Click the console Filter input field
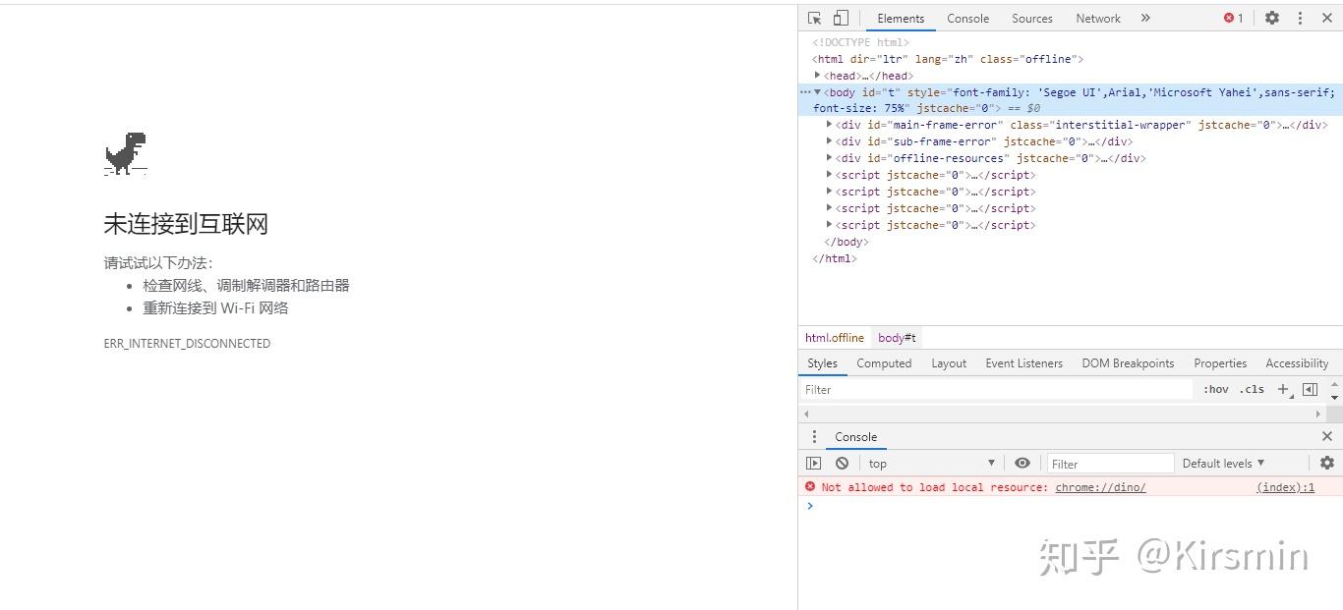 (x=1110, y=464)
